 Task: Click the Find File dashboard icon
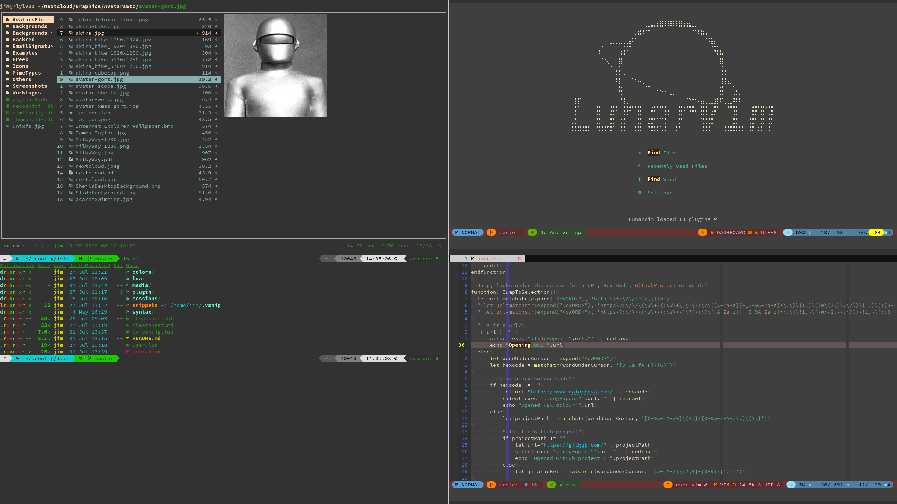(x=639, y=153)
